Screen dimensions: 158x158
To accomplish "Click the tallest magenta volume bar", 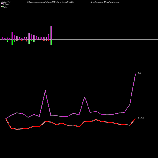I will (x=51, y=33).
